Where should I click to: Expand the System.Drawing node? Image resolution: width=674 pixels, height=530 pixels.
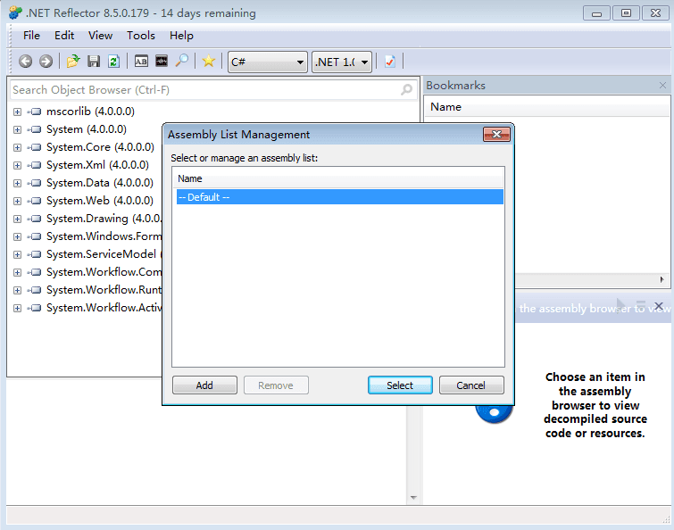[17, 219]
